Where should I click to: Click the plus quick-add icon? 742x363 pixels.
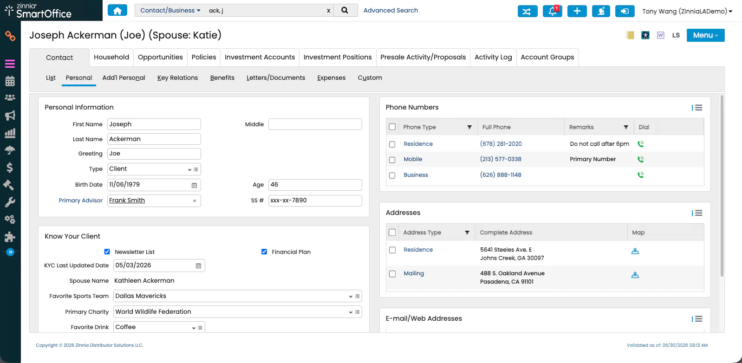pyautogui.click(x=577, y=11)
